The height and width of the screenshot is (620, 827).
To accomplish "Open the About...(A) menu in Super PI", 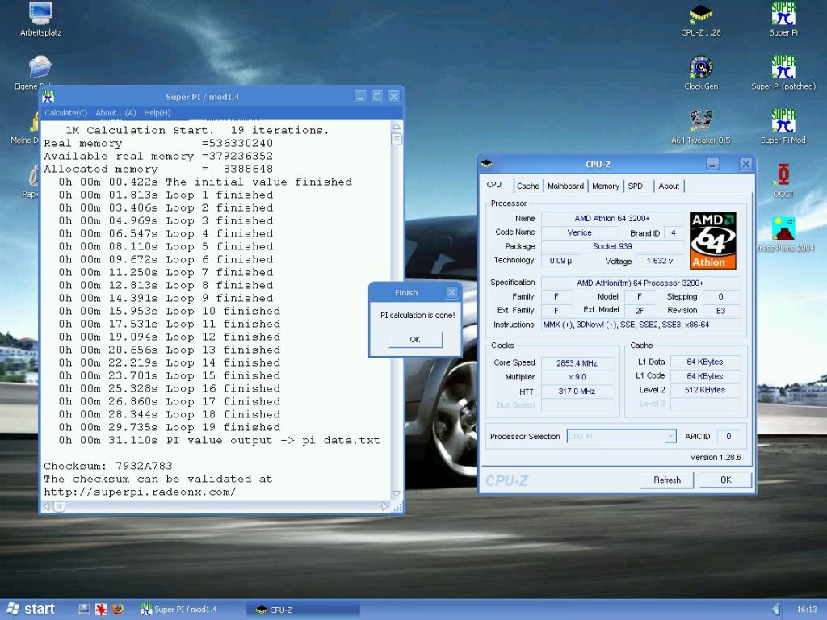I will [x=115, y=113].
